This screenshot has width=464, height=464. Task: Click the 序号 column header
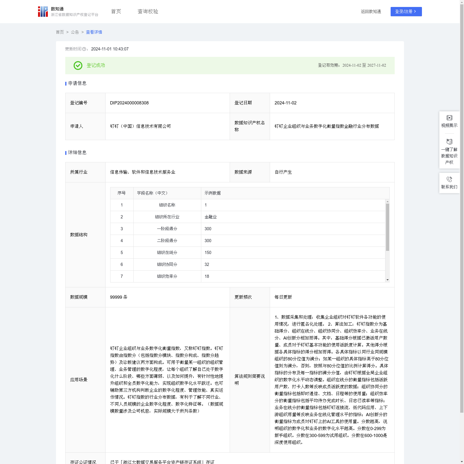coord(122,193)
